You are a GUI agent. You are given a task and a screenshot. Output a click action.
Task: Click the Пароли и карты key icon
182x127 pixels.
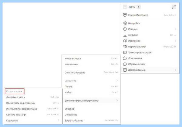pos(125,47)
